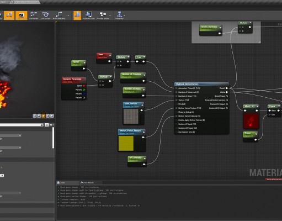Open the second details panel combo box
The width and height of the screenshot is (282, 221).
coord(10,148)
